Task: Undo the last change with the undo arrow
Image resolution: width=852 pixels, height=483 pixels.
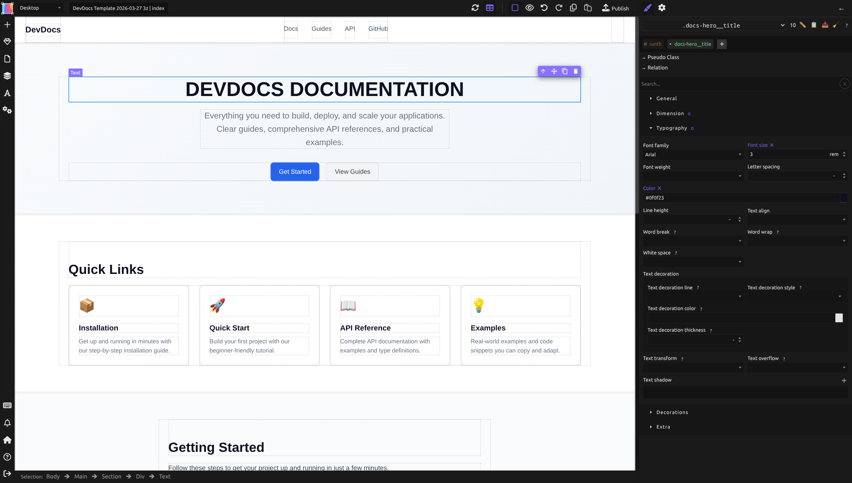Action: (544, 7)
